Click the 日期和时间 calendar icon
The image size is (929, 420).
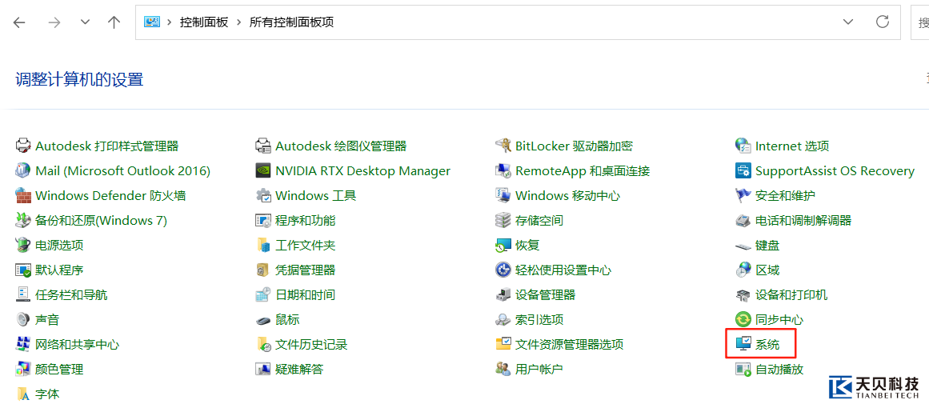[x=263, y=295]
